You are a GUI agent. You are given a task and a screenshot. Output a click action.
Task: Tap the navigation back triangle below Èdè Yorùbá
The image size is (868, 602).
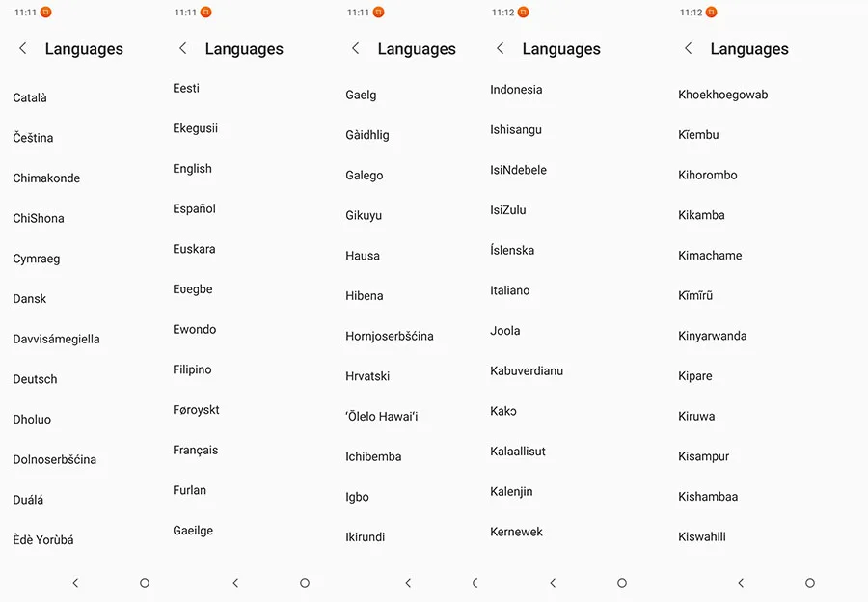(75, 583)
